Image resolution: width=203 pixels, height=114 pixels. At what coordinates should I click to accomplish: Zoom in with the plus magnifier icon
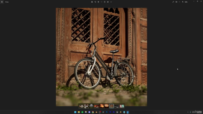click(x=183, y=2)
